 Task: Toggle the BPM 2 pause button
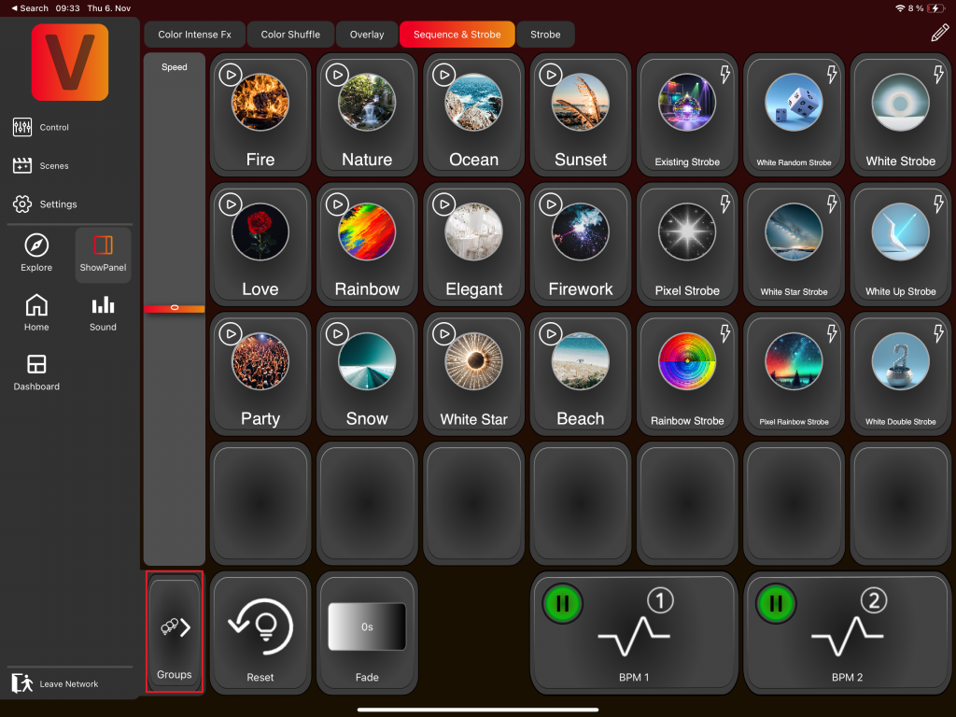coord(776,603)
